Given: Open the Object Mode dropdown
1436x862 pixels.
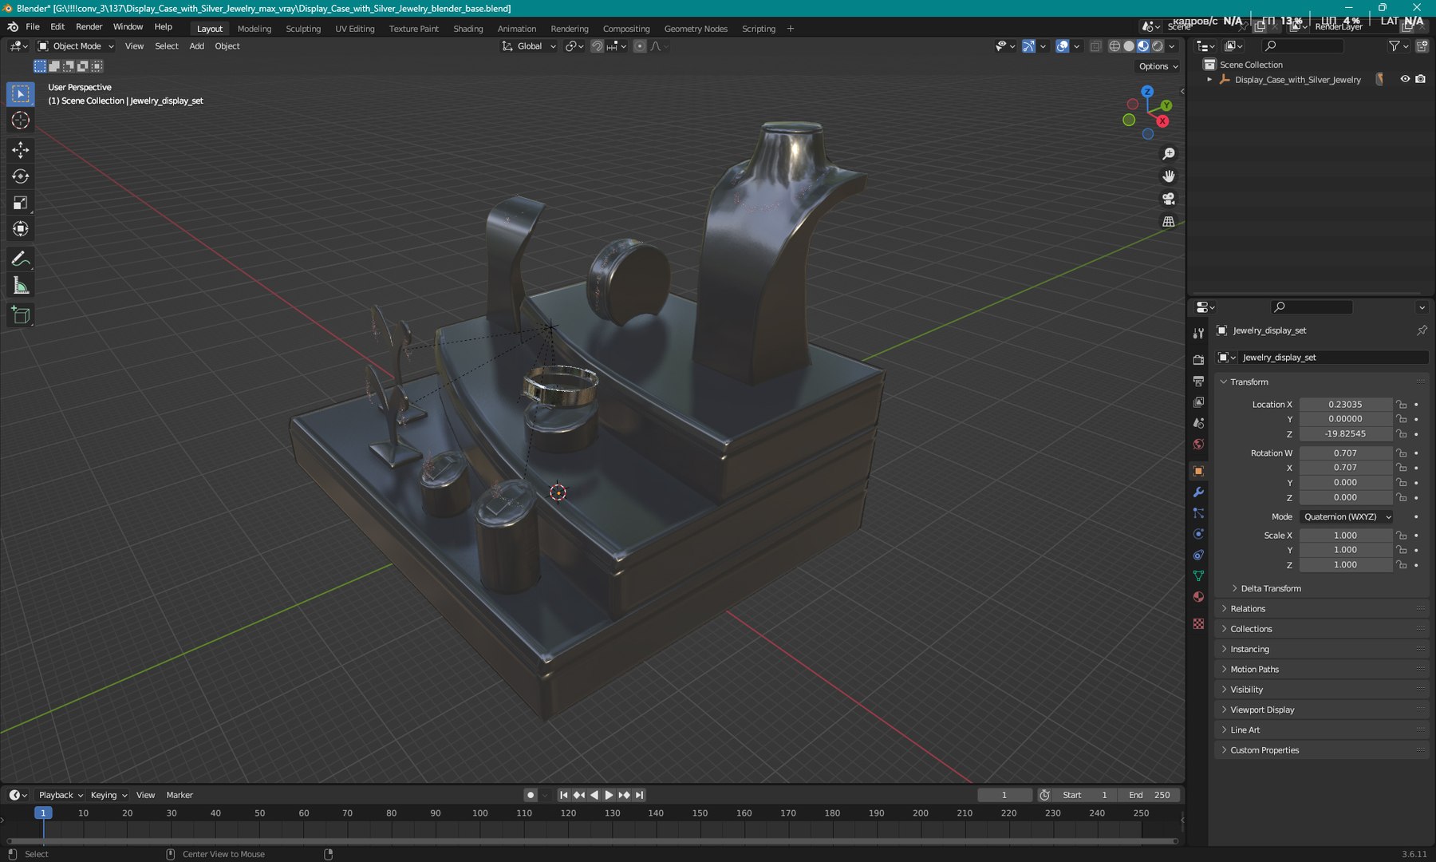Looking at the screenshot, I should click(77, 46).
